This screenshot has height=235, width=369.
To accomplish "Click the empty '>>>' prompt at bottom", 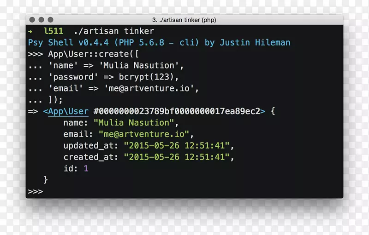I will point(36,192).
